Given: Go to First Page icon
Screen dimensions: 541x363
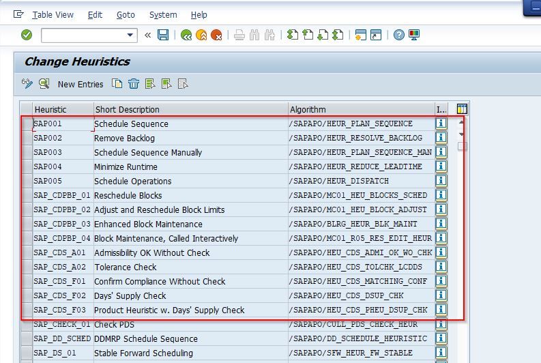Looking at the screenshot, I should (293, 35).
